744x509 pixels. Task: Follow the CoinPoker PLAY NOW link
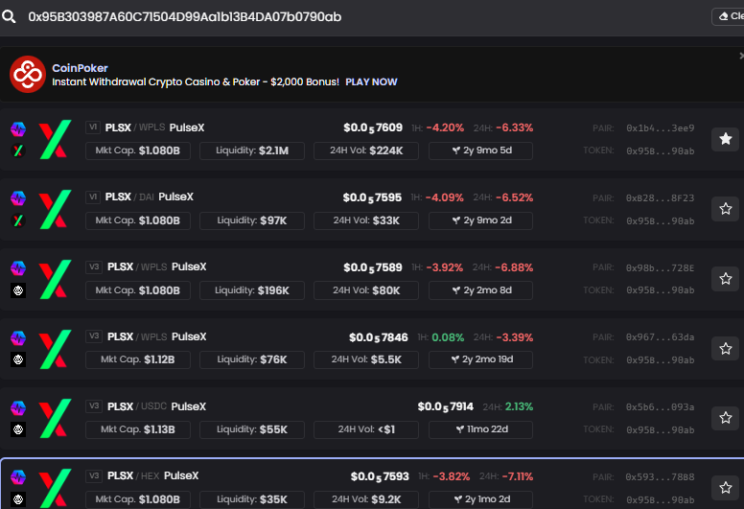[371, 82]
